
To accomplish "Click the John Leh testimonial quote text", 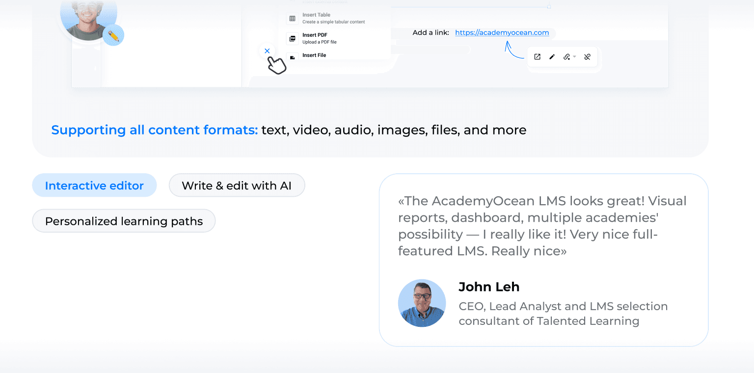I will [542, 226].
